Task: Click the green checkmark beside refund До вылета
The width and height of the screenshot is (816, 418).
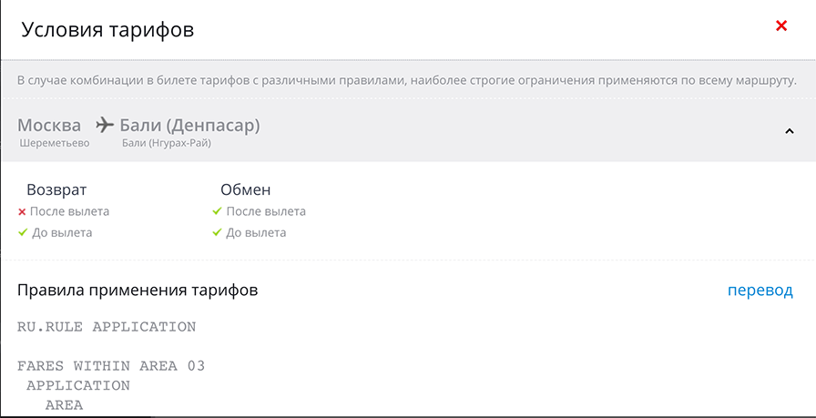Action: [22, 233]
